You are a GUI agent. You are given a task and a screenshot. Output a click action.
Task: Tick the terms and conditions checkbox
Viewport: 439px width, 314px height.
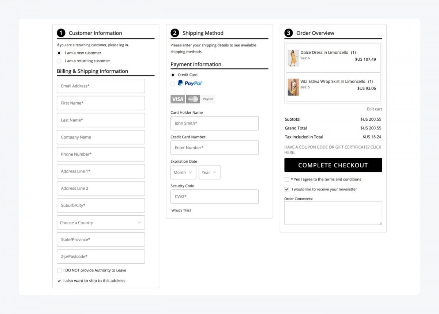click(x=287, y=179)
